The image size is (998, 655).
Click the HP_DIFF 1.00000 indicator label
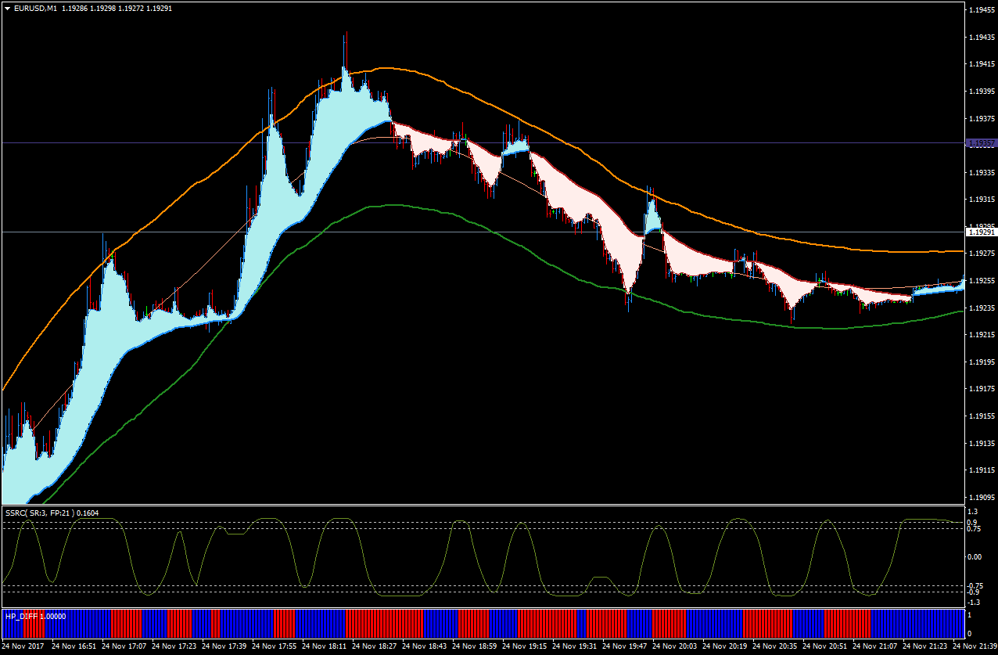point(36,616)
